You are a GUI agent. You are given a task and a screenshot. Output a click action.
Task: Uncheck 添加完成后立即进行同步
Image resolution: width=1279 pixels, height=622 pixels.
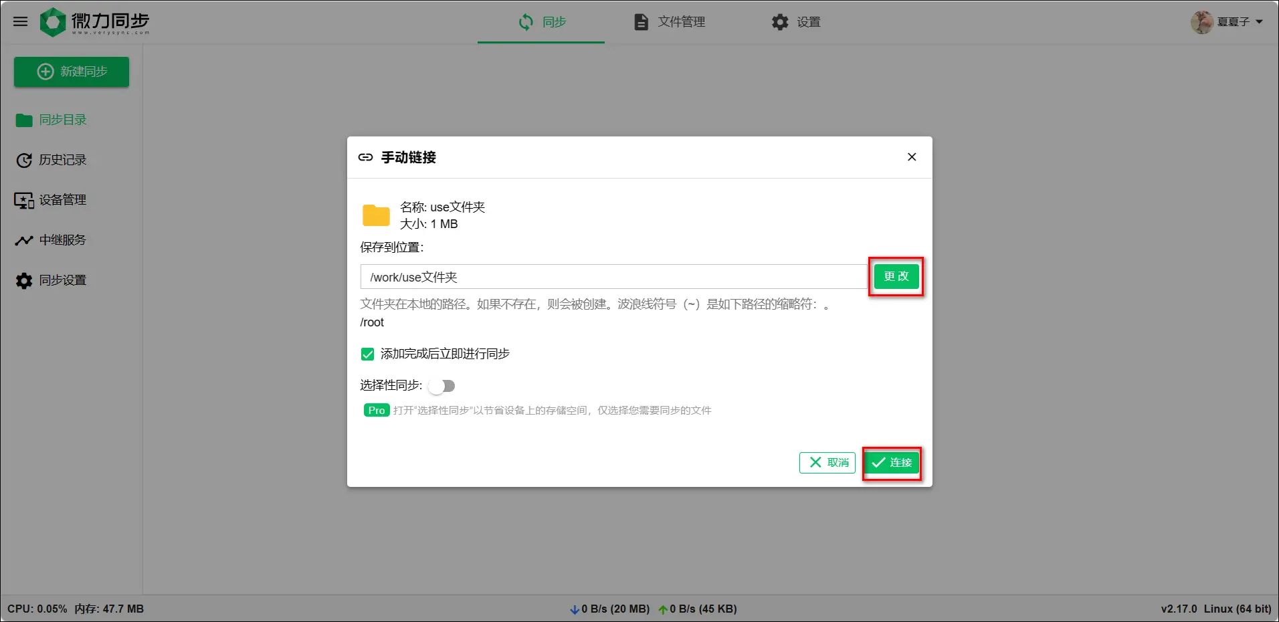367,354
